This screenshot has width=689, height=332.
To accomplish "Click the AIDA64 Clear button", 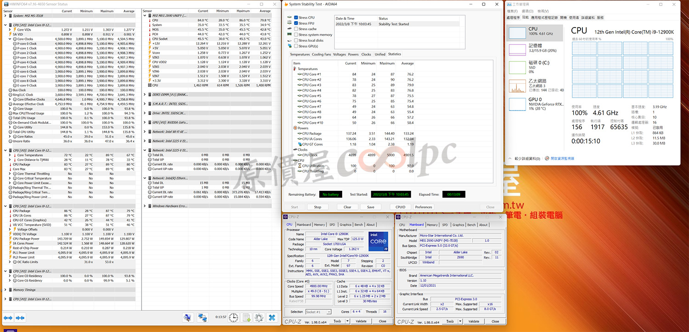I will tap(347, 207).
